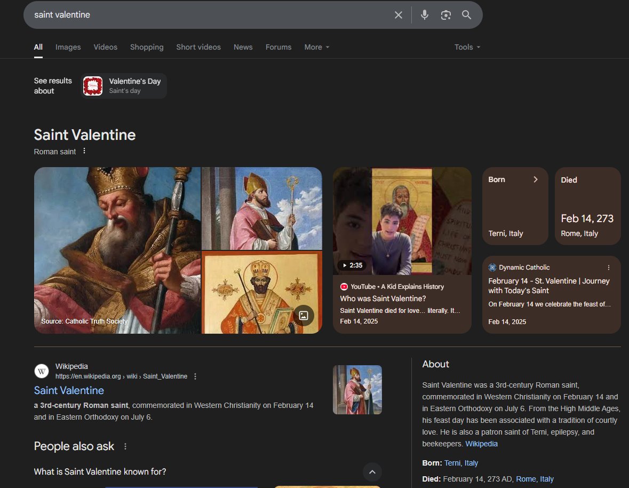Switch to the Images tab
This screenshot has width=629, height=488.
pyautogui.click(x=68, y=47)
